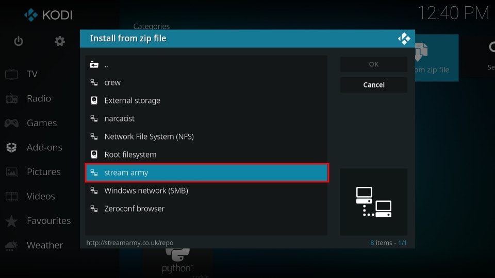Click network icon beside Zeroconf browser
Viewport: 495px width, 278px height.
coord(94,208)
